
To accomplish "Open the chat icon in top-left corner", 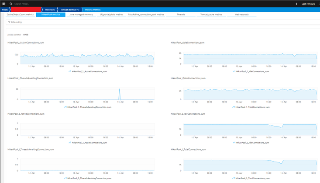I will [3, 4].
